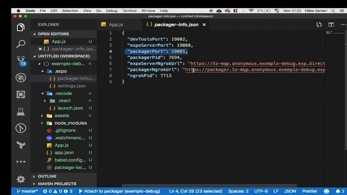This screenshot has height=195, width=347.
Task: Open App.js in the workspace tree
Action: point(63,145)
